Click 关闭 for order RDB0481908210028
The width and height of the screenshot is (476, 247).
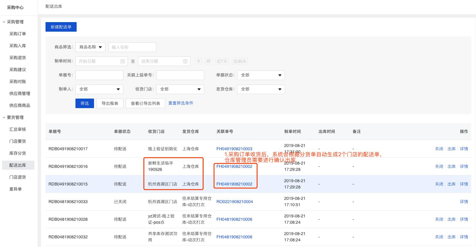pyautogui.click(x=439, y=219)
